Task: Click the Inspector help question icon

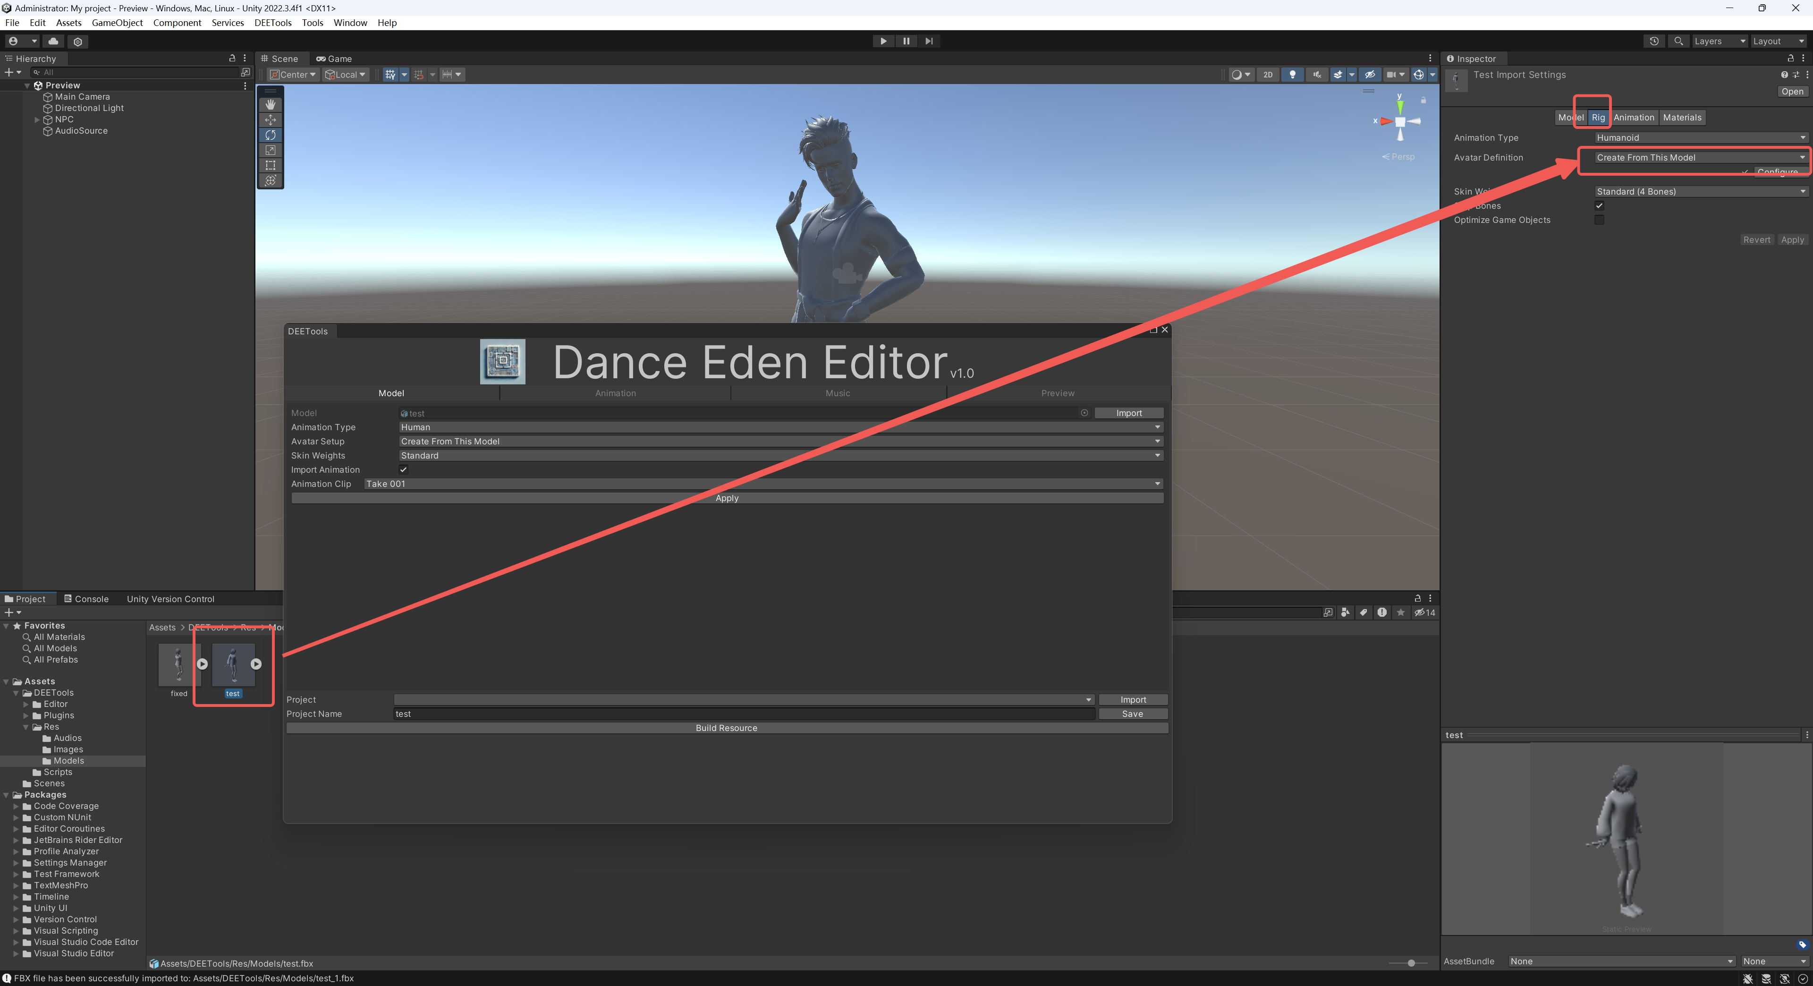Action: pyautogui.click(x=1784, y=75)
